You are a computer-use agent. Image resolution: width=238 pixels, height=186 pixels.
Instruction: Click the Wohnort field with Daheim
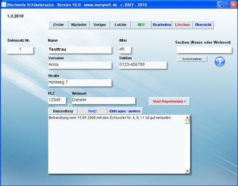click(103, 101)
